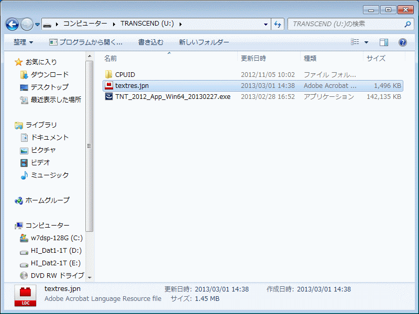The image size is (419, 314).
Task: Open the DVD RW ドライブ entry
Action: pyautogui.click(x=58, y=275)
